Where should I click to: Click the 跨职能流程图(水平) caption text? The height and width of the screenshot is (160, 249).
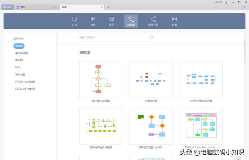(x=150, y=147)
